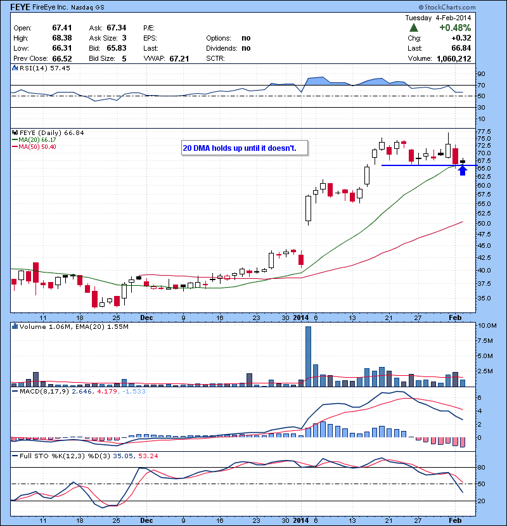Click the Volume figure 1,060,212
The image size is (507, 526).
454,59
